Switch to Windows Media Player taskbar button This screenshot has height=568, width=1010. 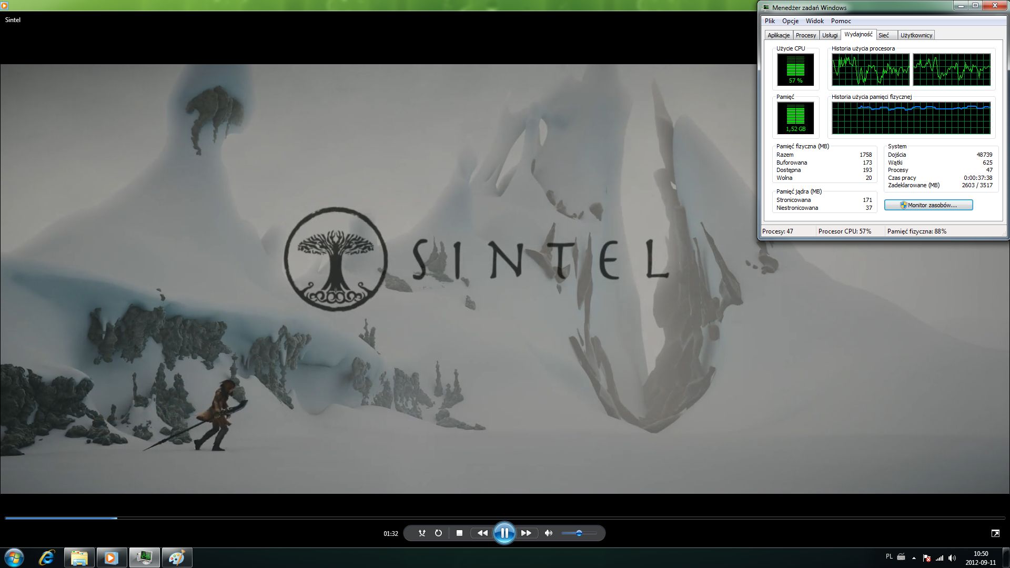[x=112, y=557]
